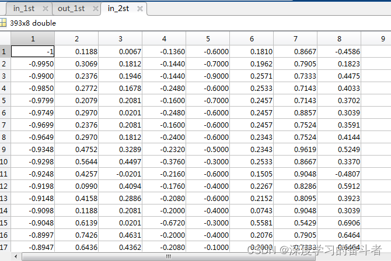Click the grid icon beside 393x8 double

[3, 23]
